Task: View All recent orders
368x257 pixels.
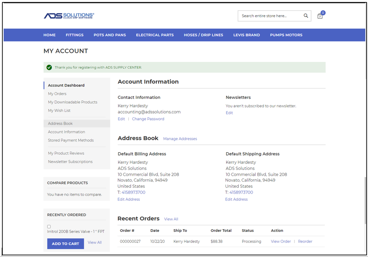Action: pyautogui.click(x=171, y=219)
